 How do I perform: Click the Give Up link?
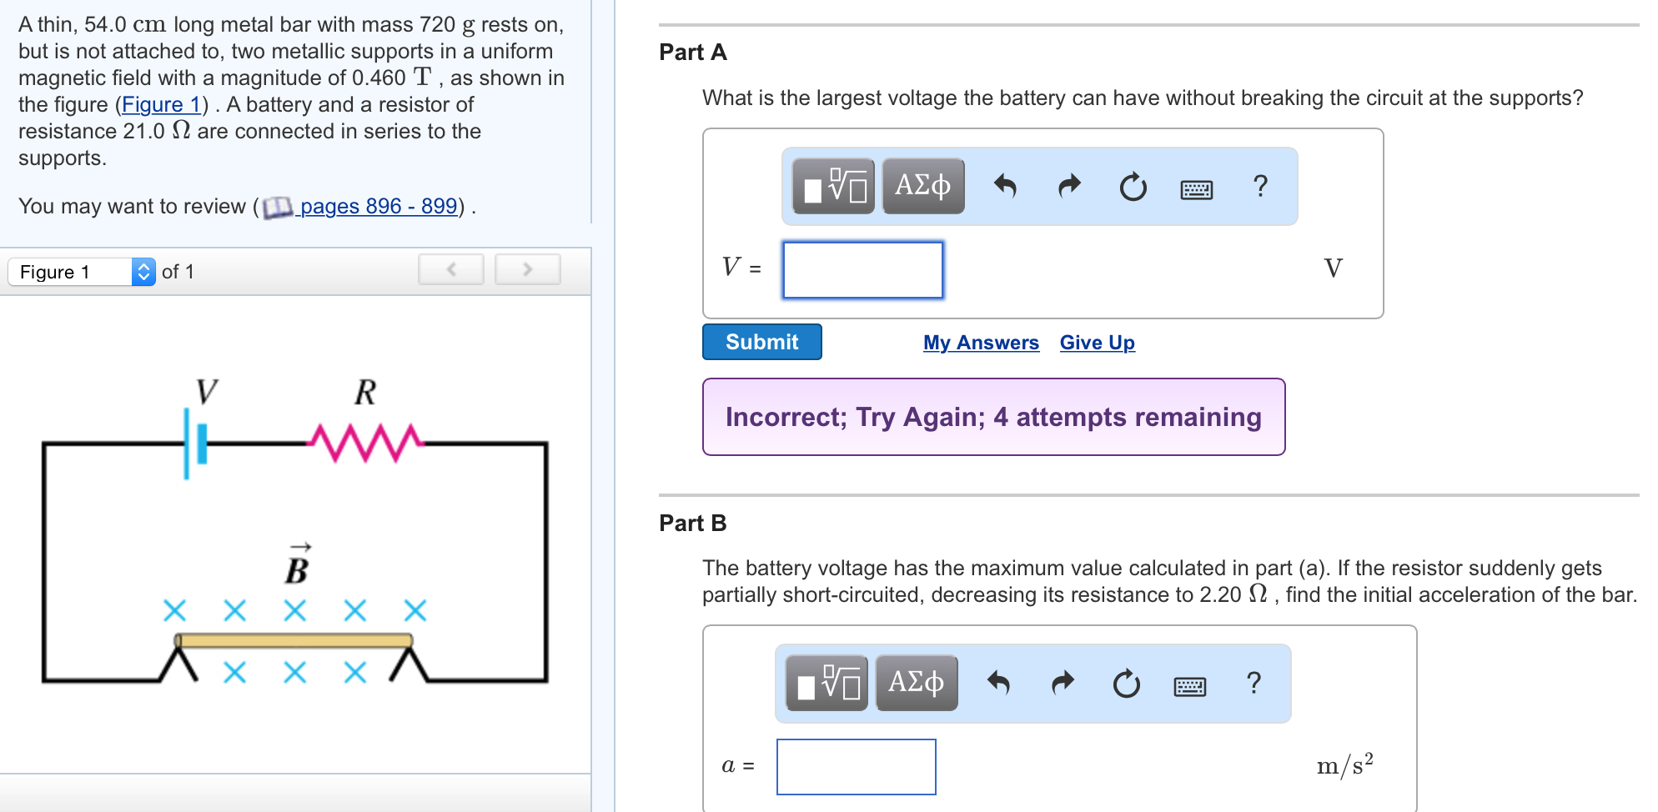coord(1097,343)
